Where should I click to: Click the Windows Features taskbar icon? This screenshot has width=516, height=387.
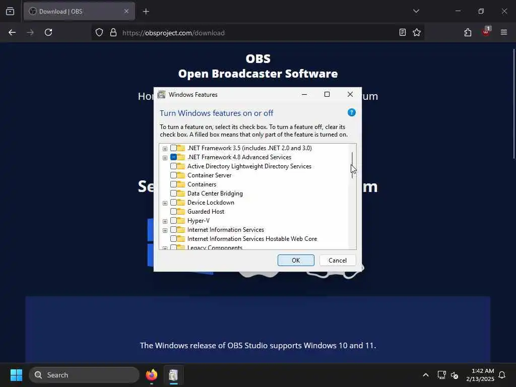173,375
